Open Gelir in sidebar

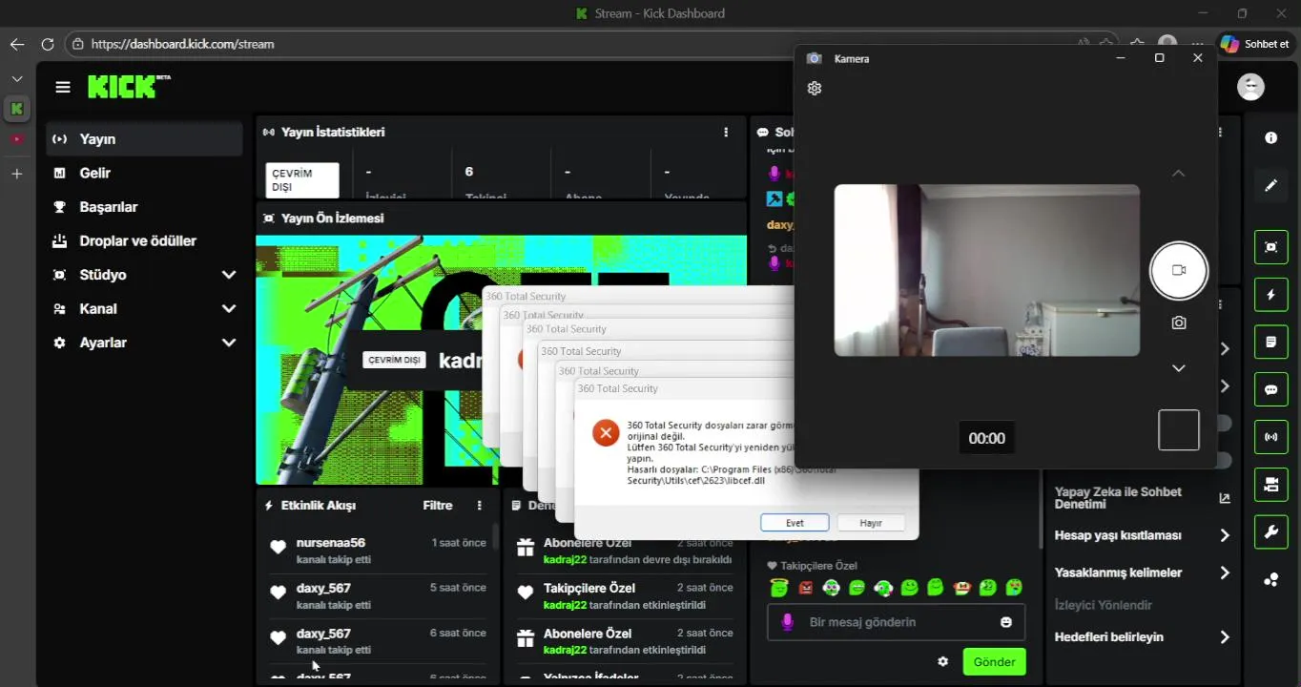point(144,173)
